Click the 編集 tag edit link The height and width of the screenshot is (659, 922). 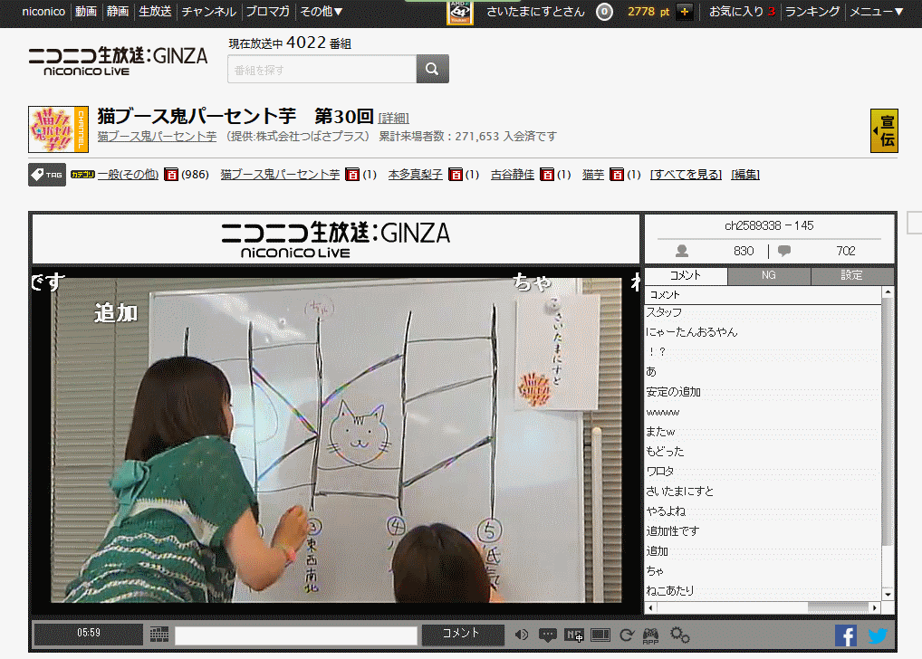(745, 175)
